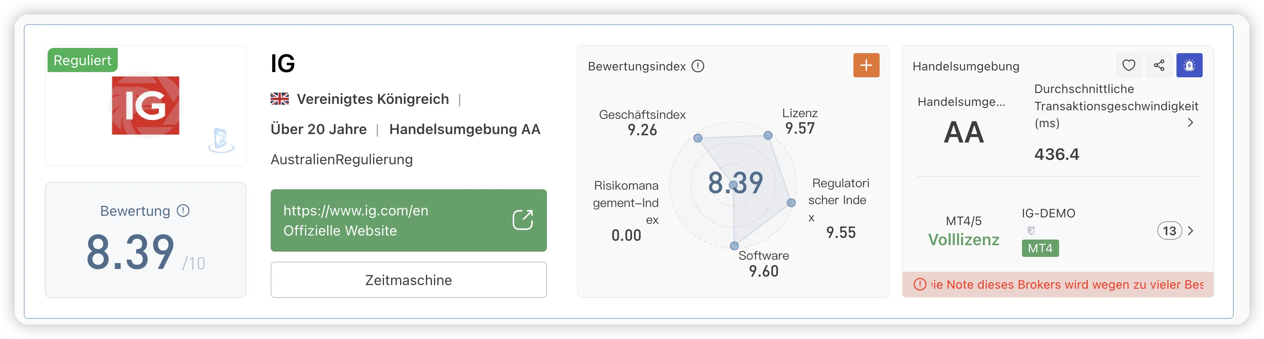
Task: Click the small badge icon below IG logo
Action: click(x=221, y=141)
